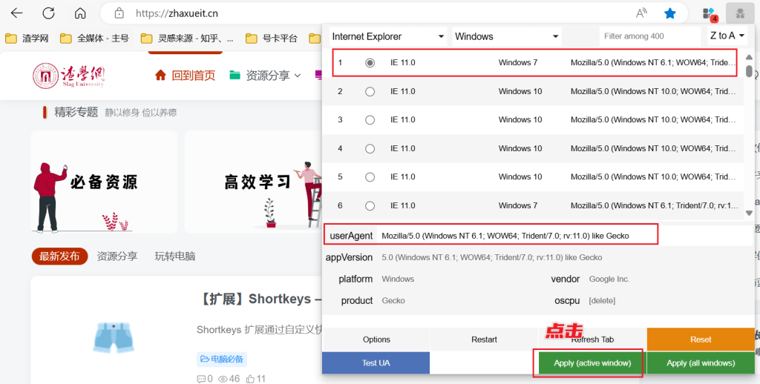Viewport: 760px width, 384px height.
Task: Click the comment count icon showing 0
Action: coord(201,379)
